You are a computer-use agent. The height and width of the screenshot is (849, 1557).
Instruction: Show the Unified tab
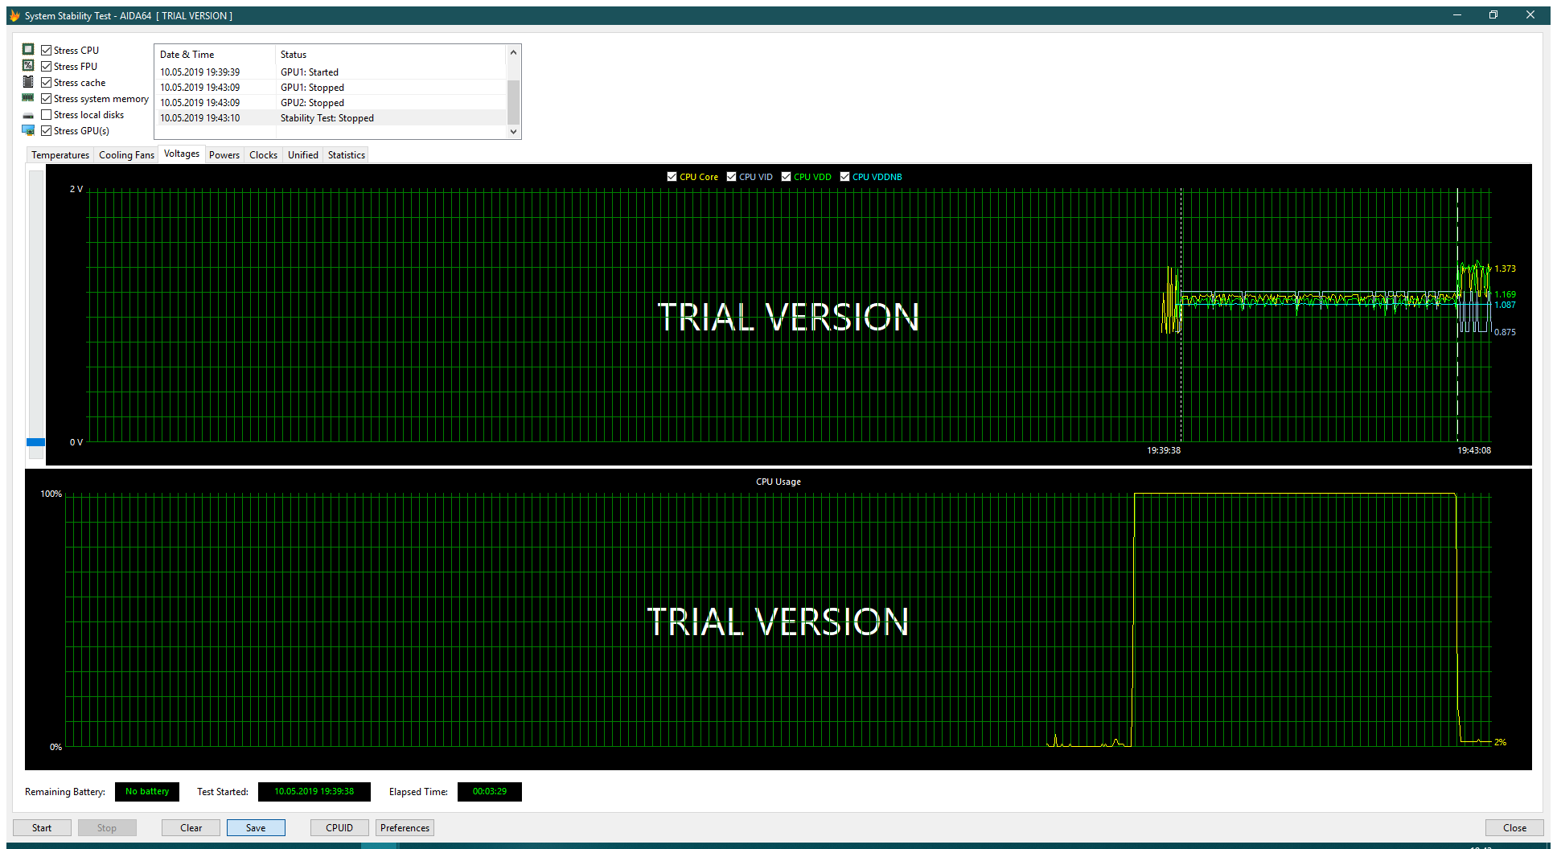(x=303, y=155)
